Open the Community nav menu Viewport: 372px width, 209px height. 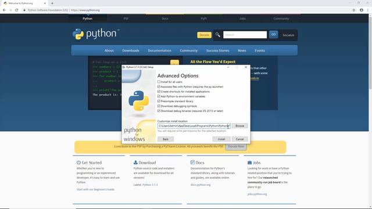188,51
